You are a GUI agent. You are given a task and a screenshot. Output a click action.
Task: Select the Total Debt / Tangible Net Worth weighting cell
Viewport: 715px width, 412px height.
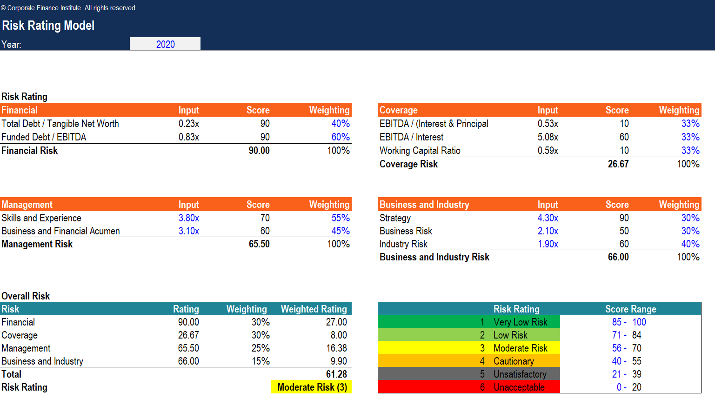point(340,124)
